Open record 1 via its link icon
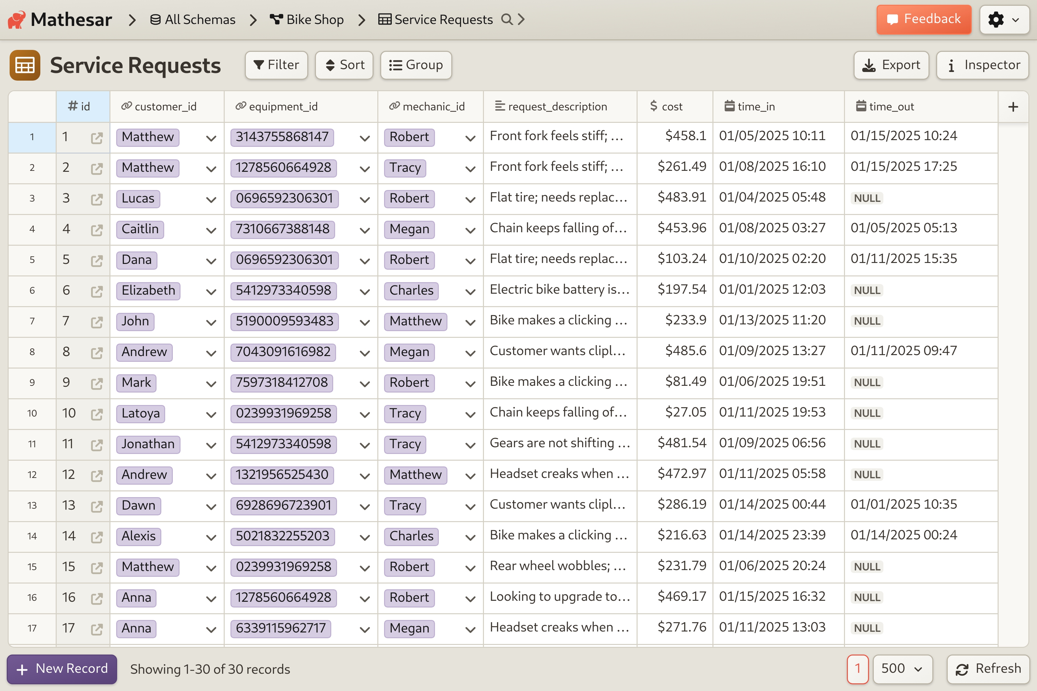 pyautogui.click(x=97, y=138)
